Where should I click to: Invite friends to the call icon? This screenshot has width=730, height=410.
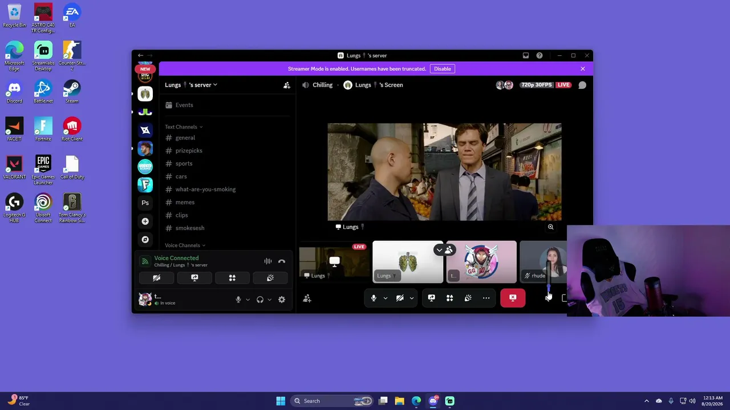307,298
